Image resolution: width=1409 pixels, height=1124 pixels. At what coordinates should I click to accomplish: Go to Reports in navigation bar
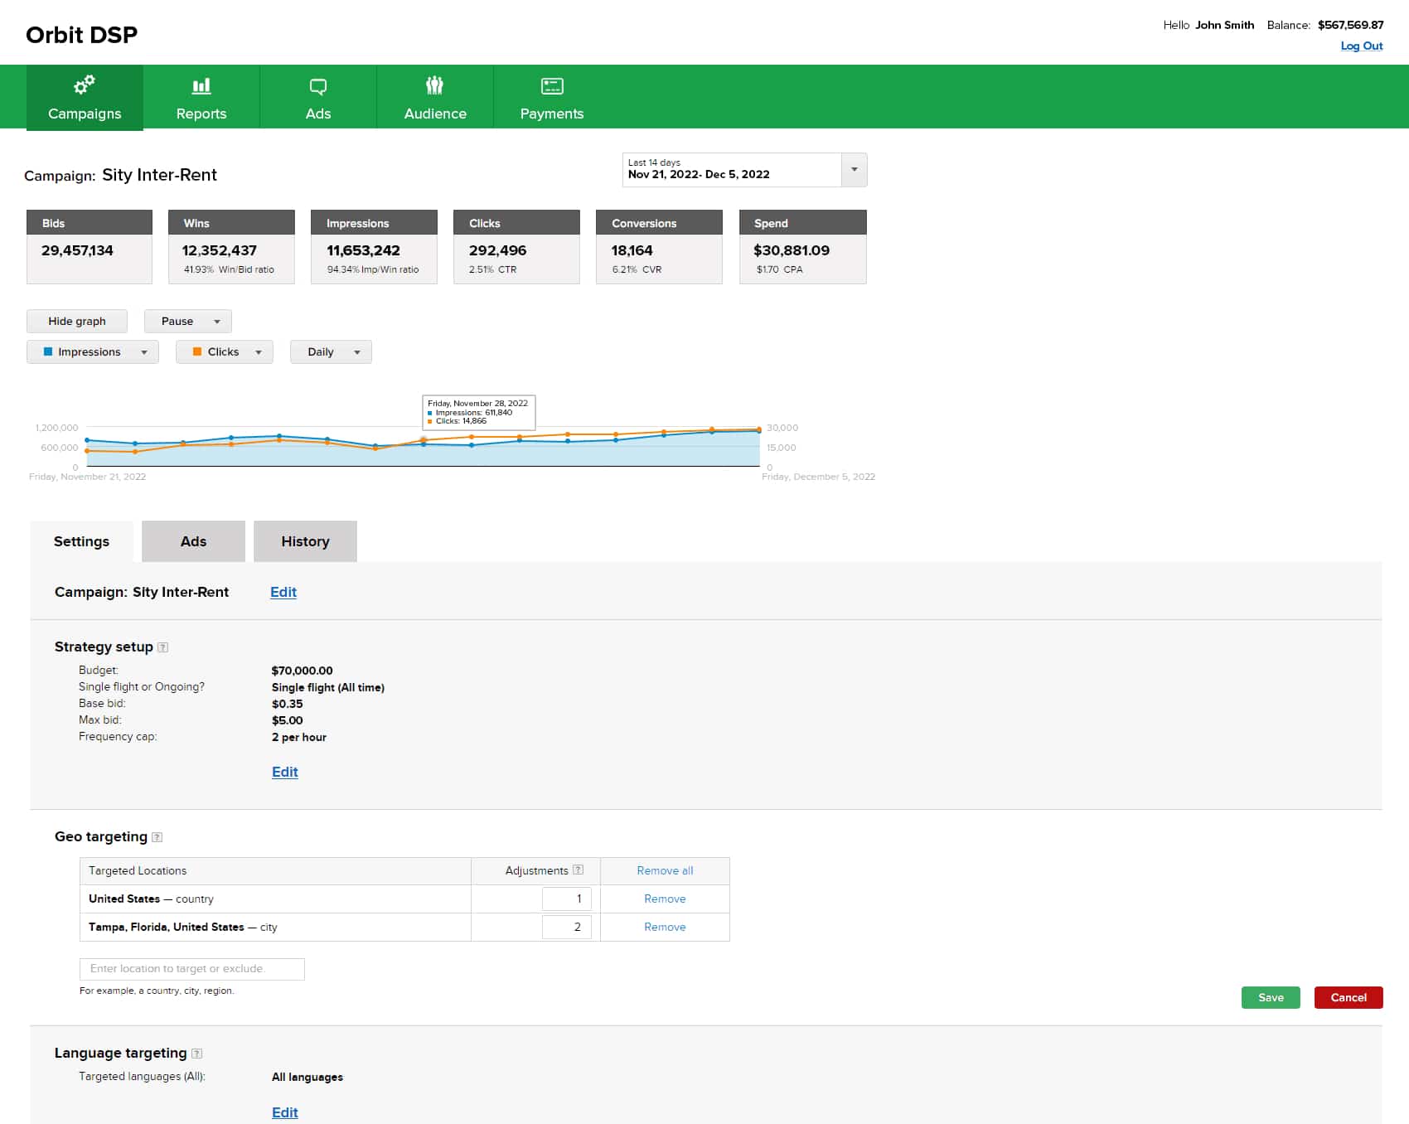(201, 97)
